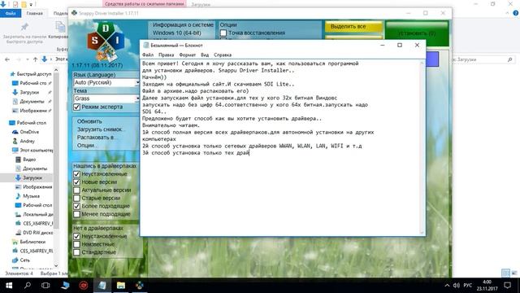Open File Explorer from the taskbar
The width and height of the screenshot is (520, 293).
tap(121, 286)
